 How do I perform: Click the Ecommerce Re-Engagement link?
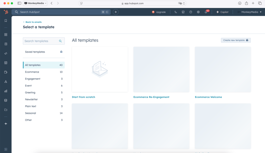151,97
